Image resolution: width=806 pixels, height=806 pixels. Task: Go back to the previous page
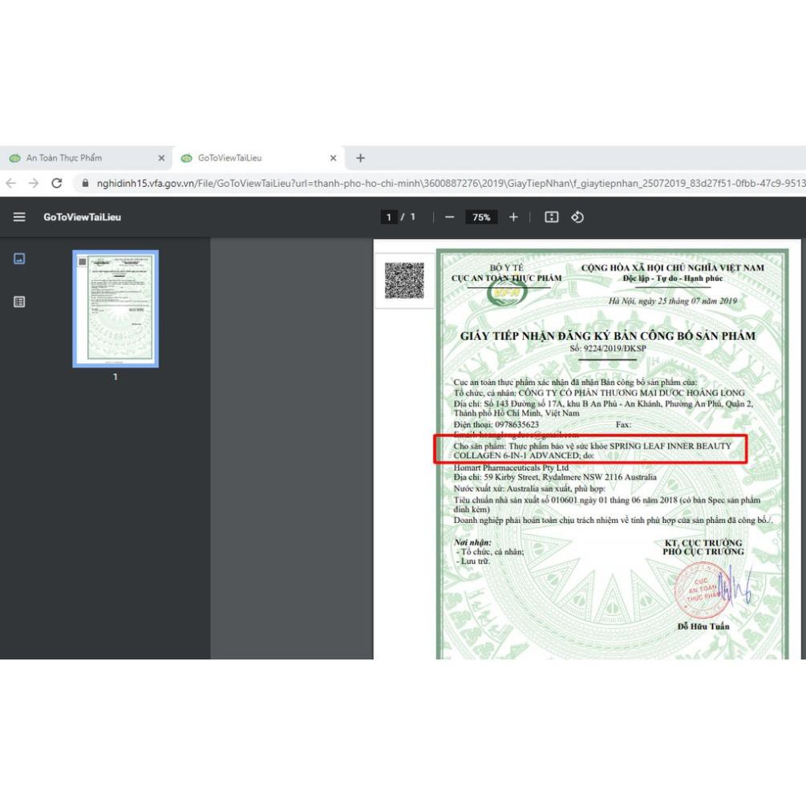click(x=11, y=183)
